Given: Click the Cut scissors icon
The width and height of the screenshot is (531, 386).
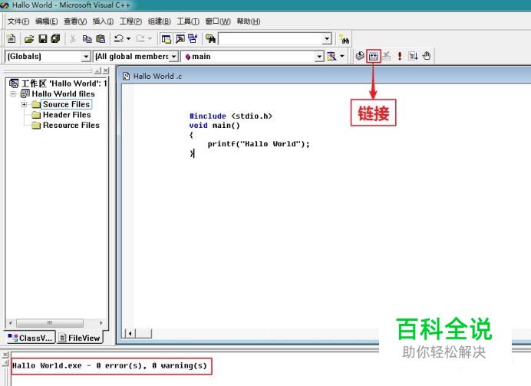Looking at the screenshot, I should pos(72,39).
